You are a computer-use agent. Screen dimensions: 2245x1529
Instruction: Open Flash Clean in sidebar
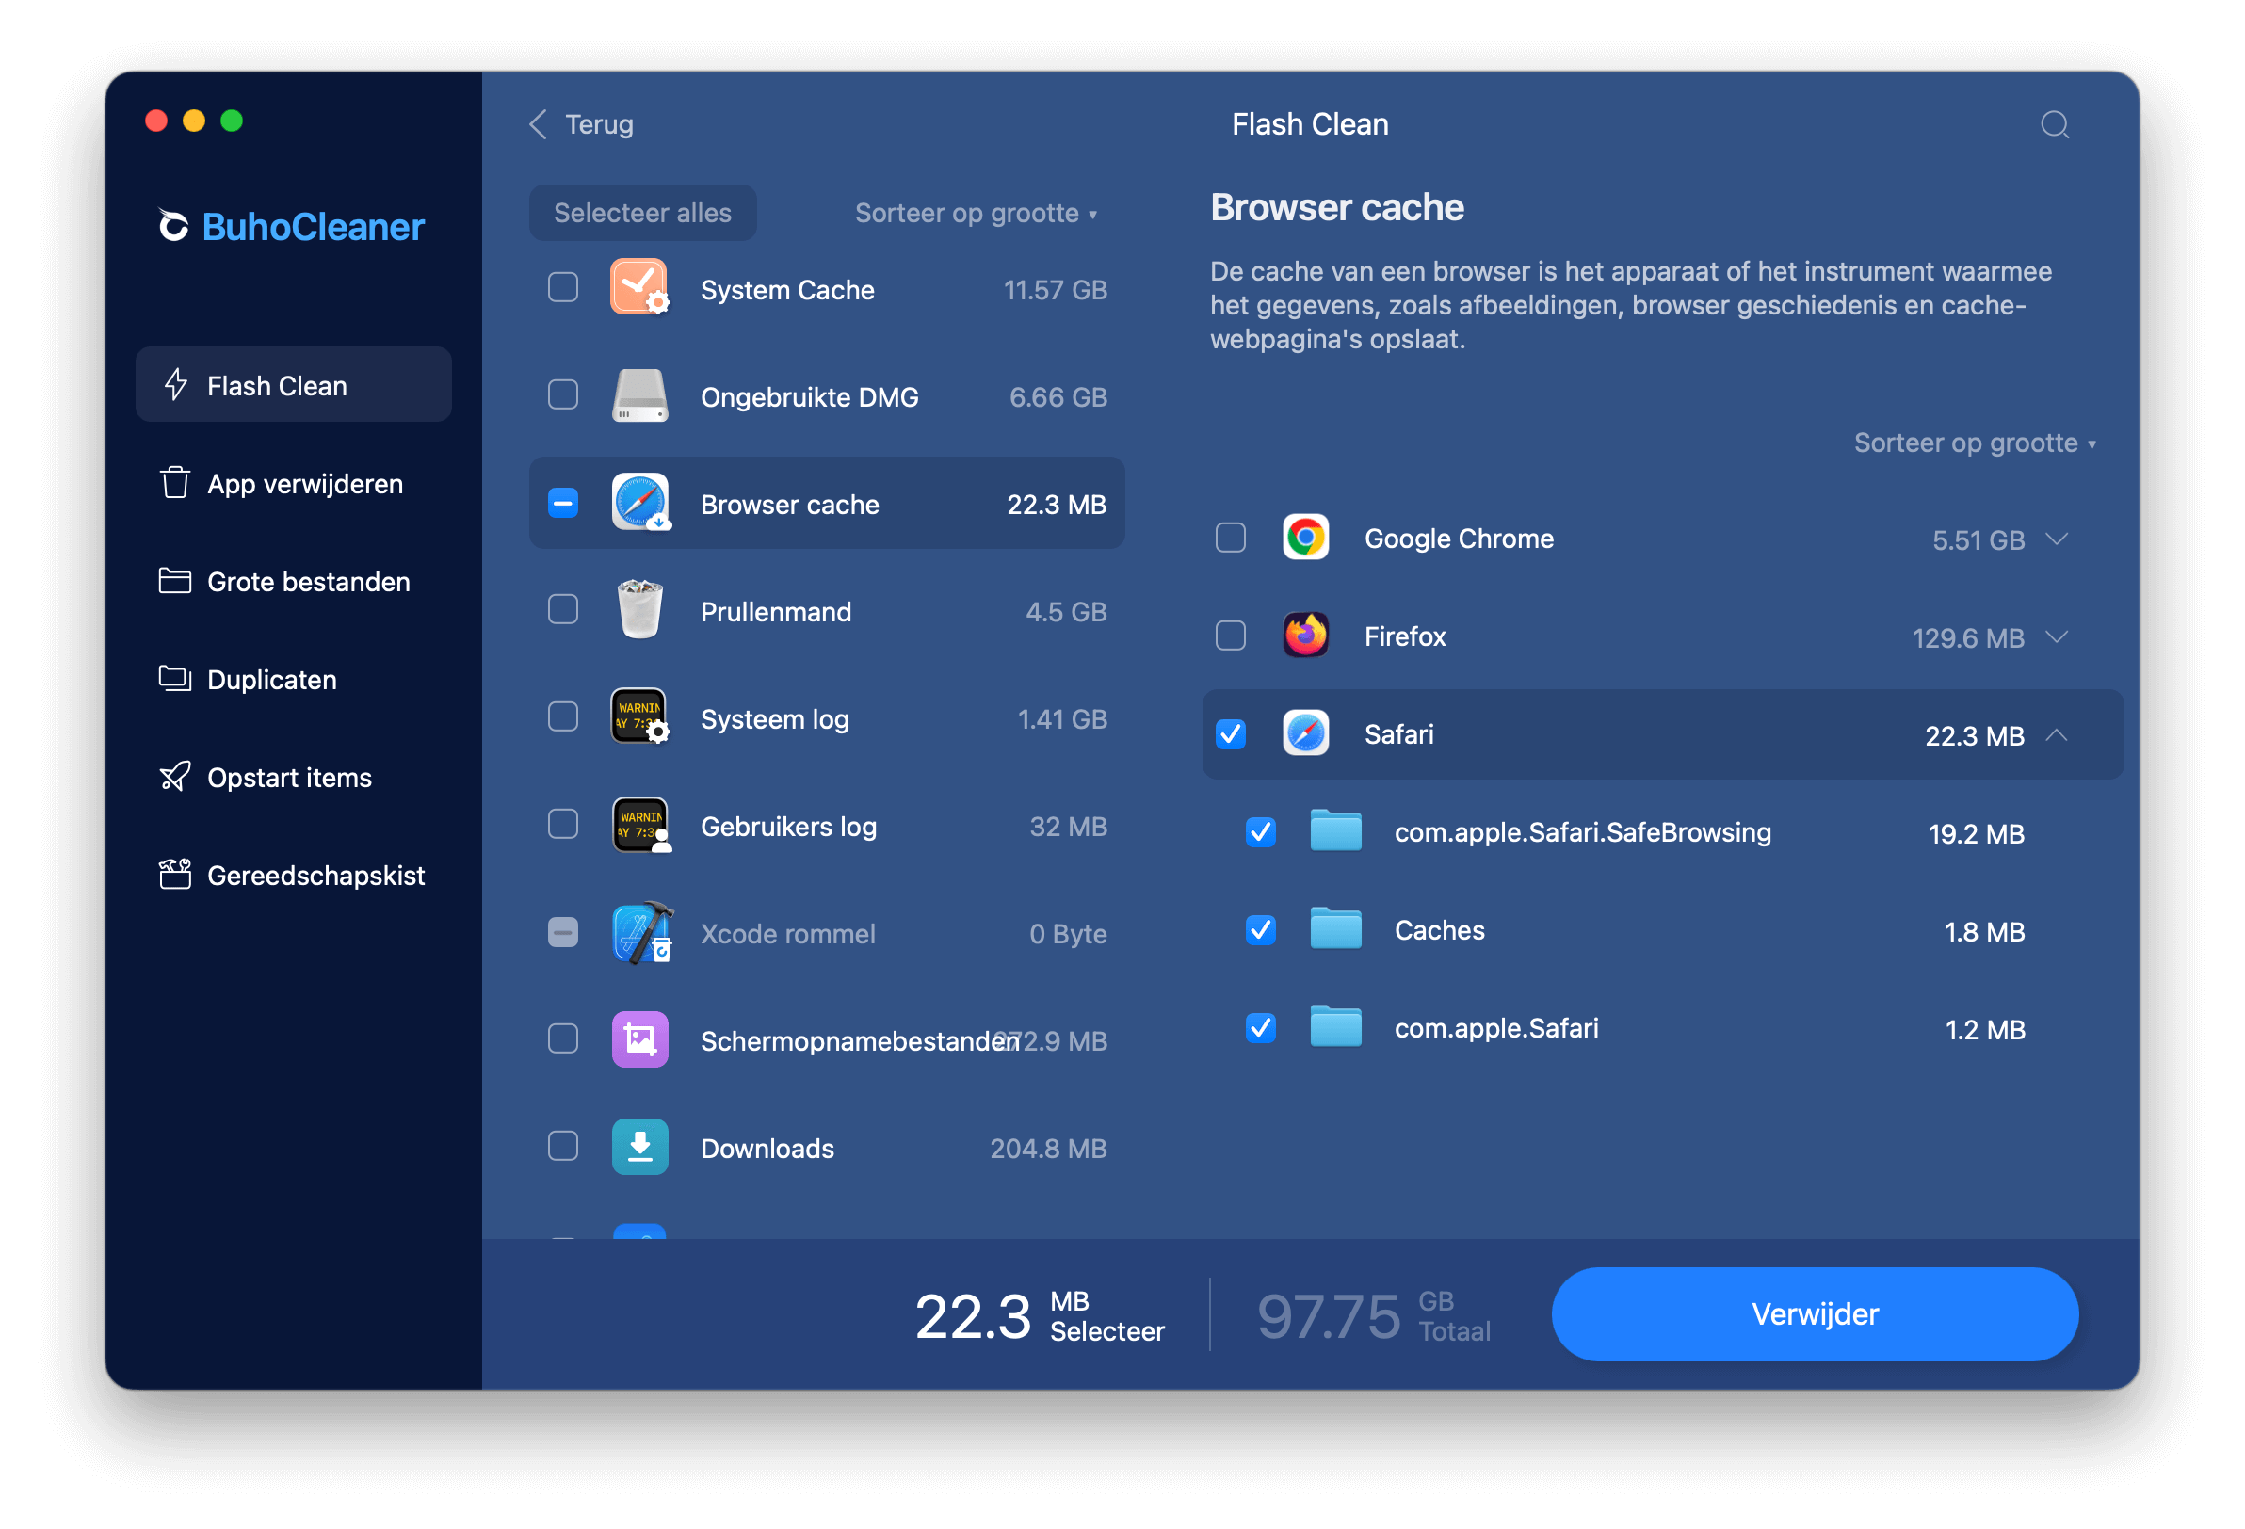click(x=294, y=384)
